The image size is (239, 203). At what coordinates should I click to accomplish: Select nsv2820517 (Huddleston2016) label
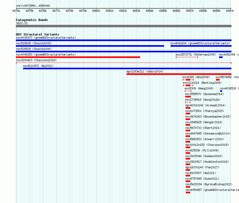[207, 162]
